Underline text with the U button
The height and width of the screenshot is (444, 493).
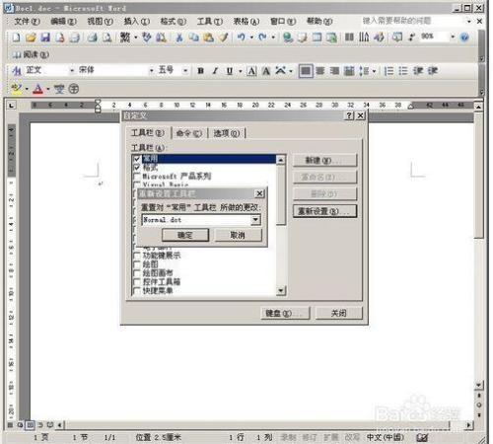(x=230, y=71)
